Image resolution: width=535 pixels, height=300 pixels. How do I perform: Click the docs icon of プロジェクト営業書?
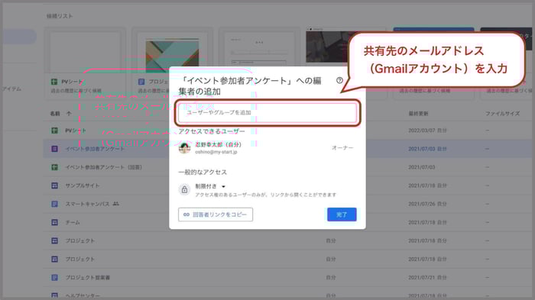tap(54, 278)
